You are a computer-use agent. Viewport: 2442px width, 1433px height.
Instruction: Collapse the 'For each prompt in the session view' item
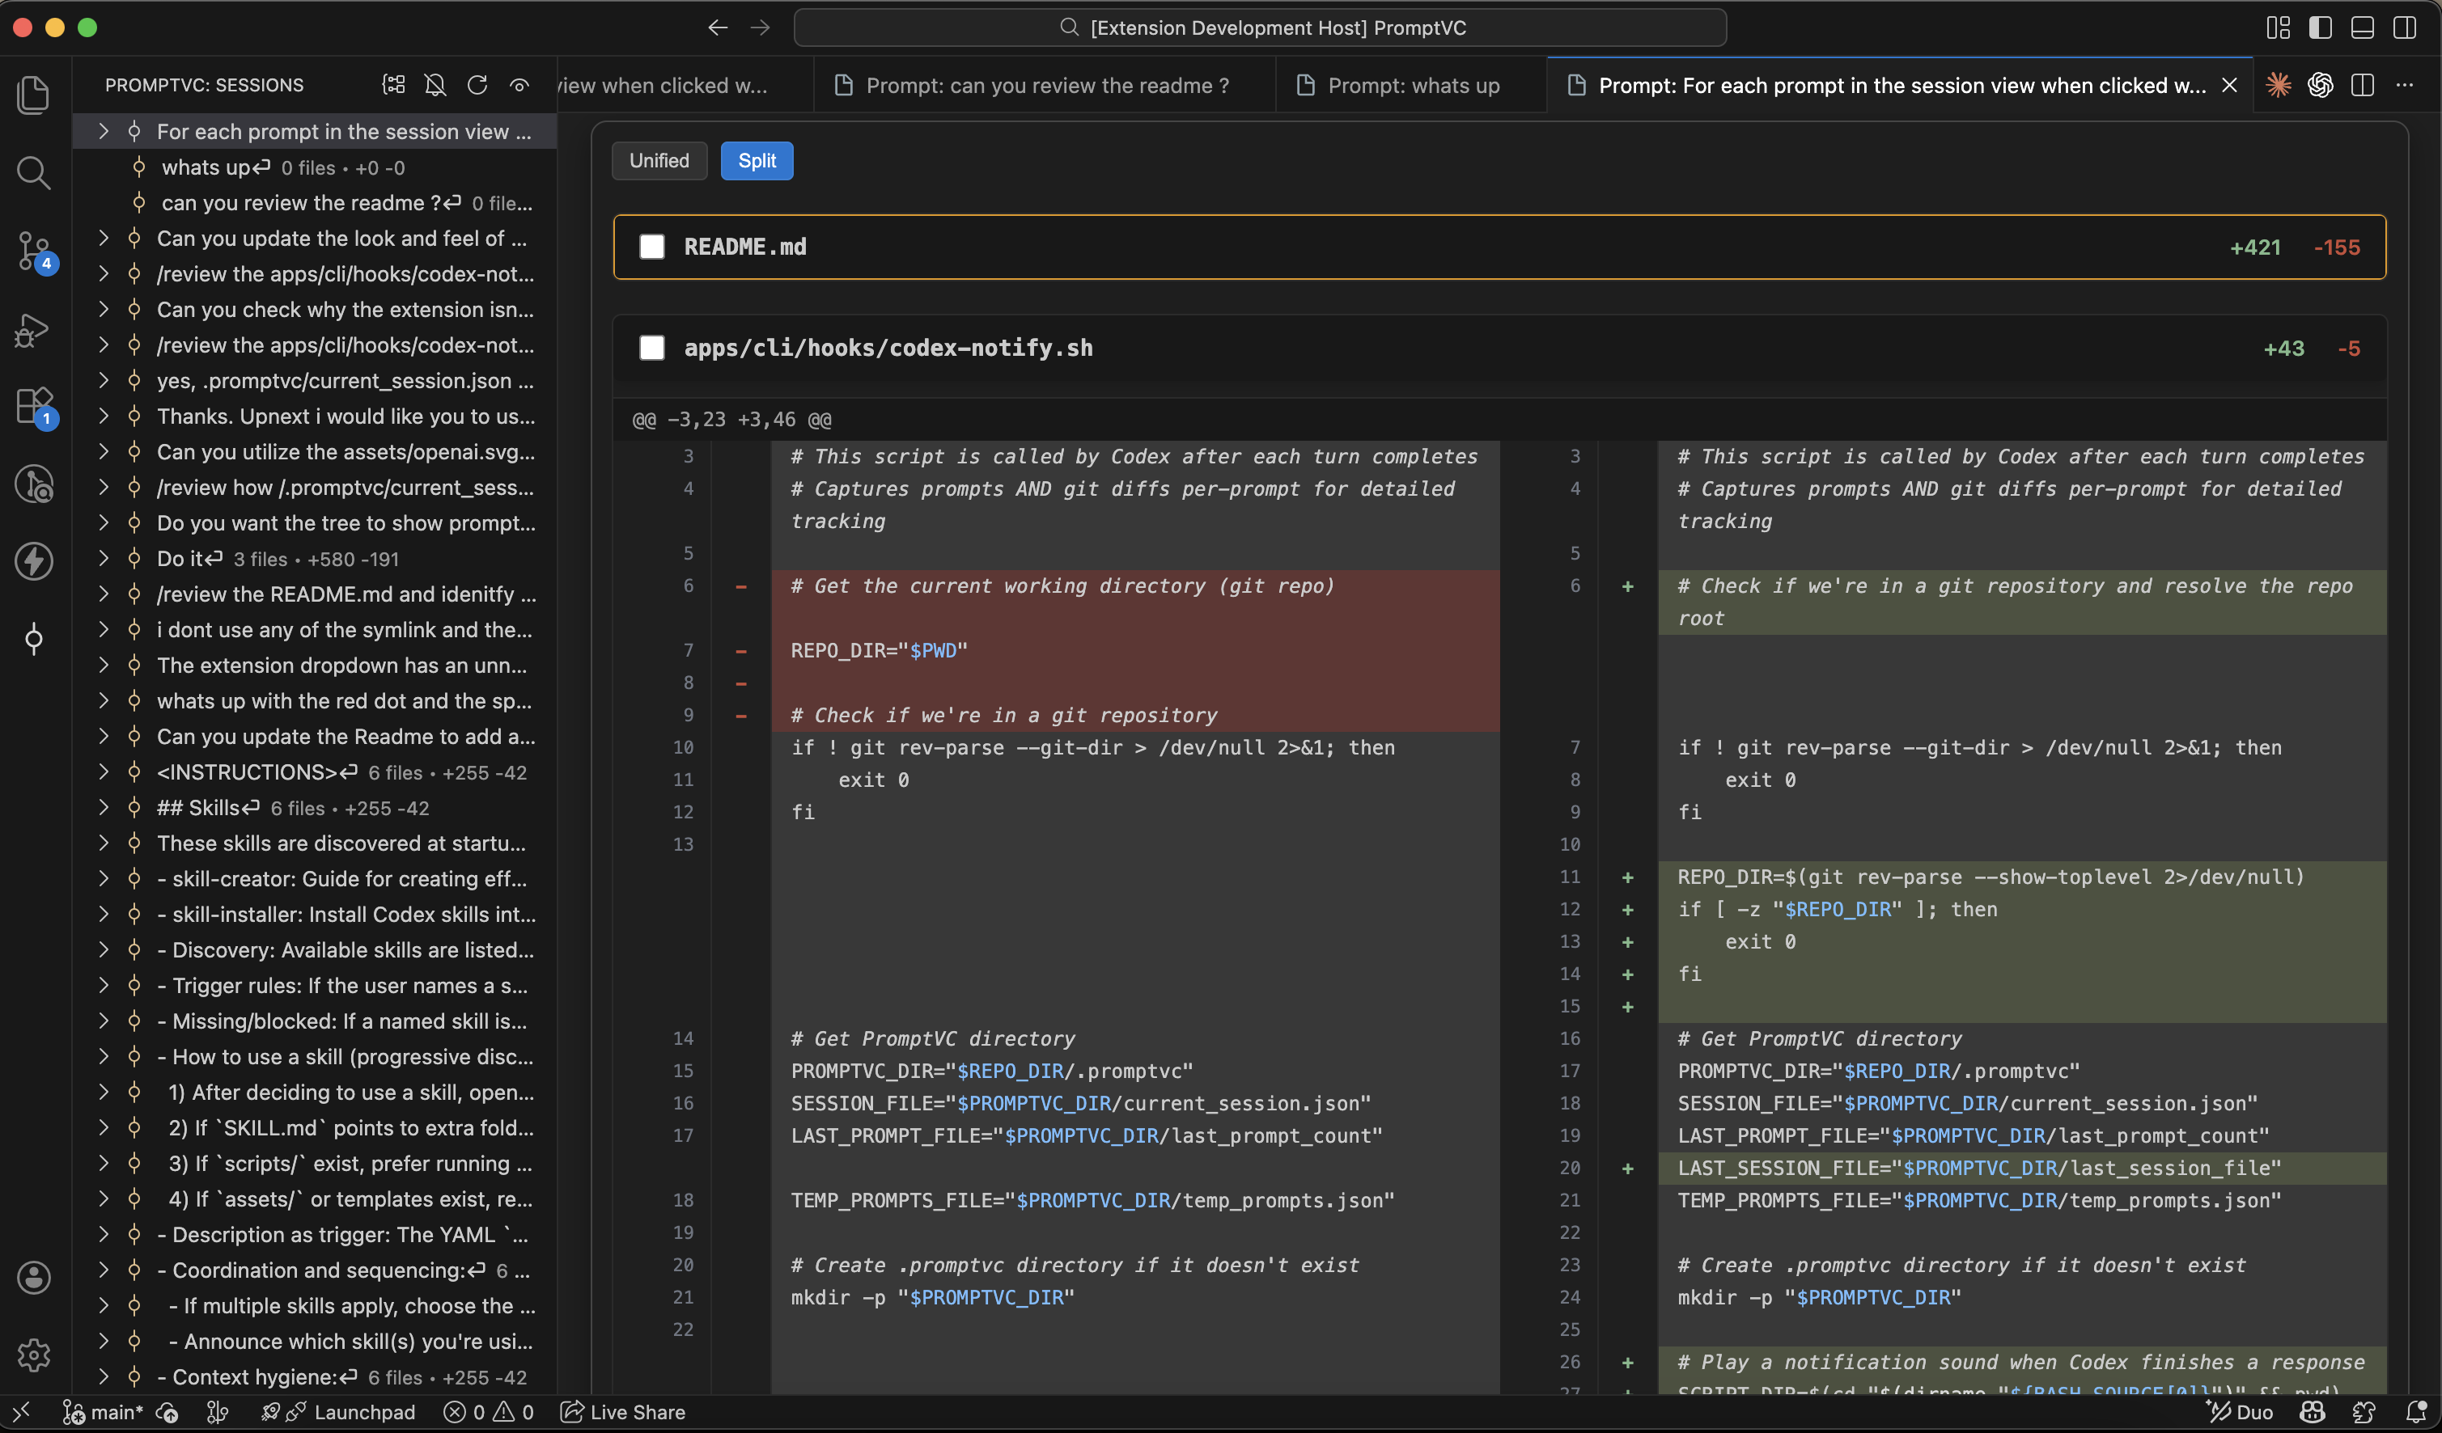(x=104, y=132)
